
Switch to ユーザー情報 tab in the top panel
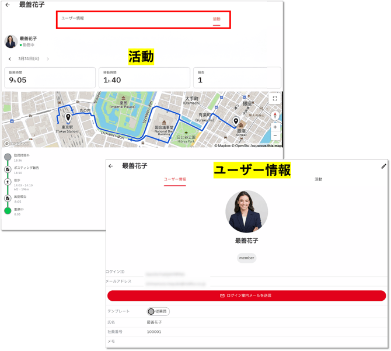(x=73, y=19)
